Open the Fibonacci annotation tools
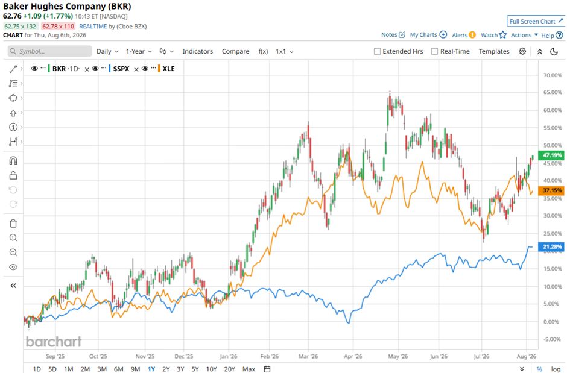The height and width of the screenshot is (373, 567). click(13, 83)
